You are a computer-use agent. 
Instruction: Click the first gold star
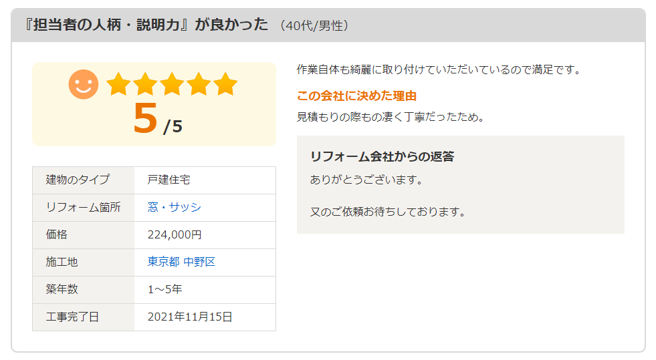click(x=118, y=84)
